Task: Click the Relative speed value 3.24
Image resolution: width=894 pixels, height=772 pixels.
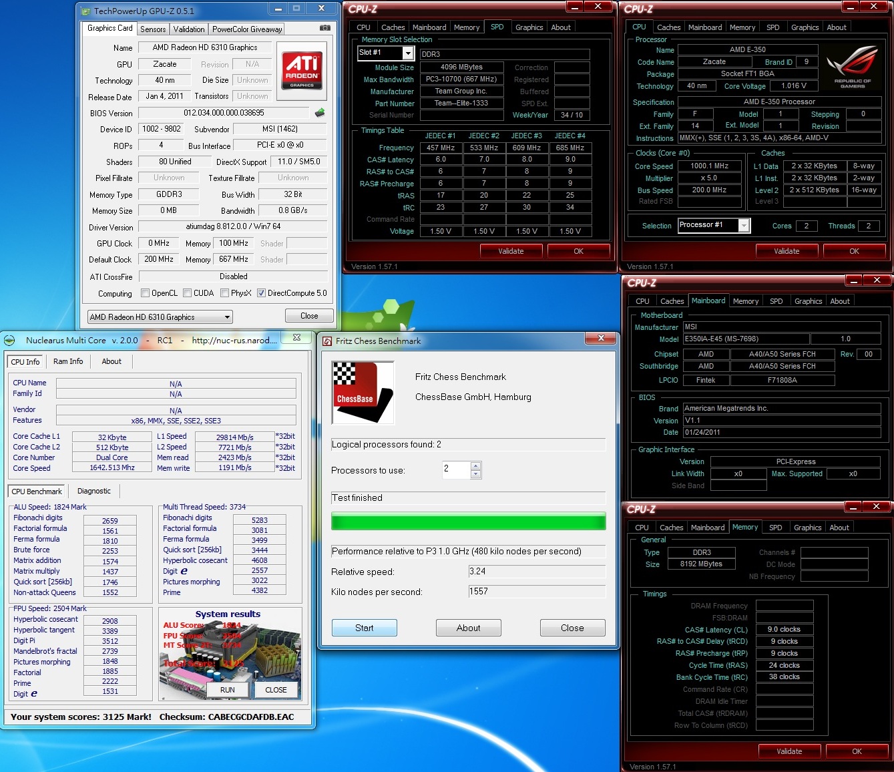Action: click(x=537, y=572)
